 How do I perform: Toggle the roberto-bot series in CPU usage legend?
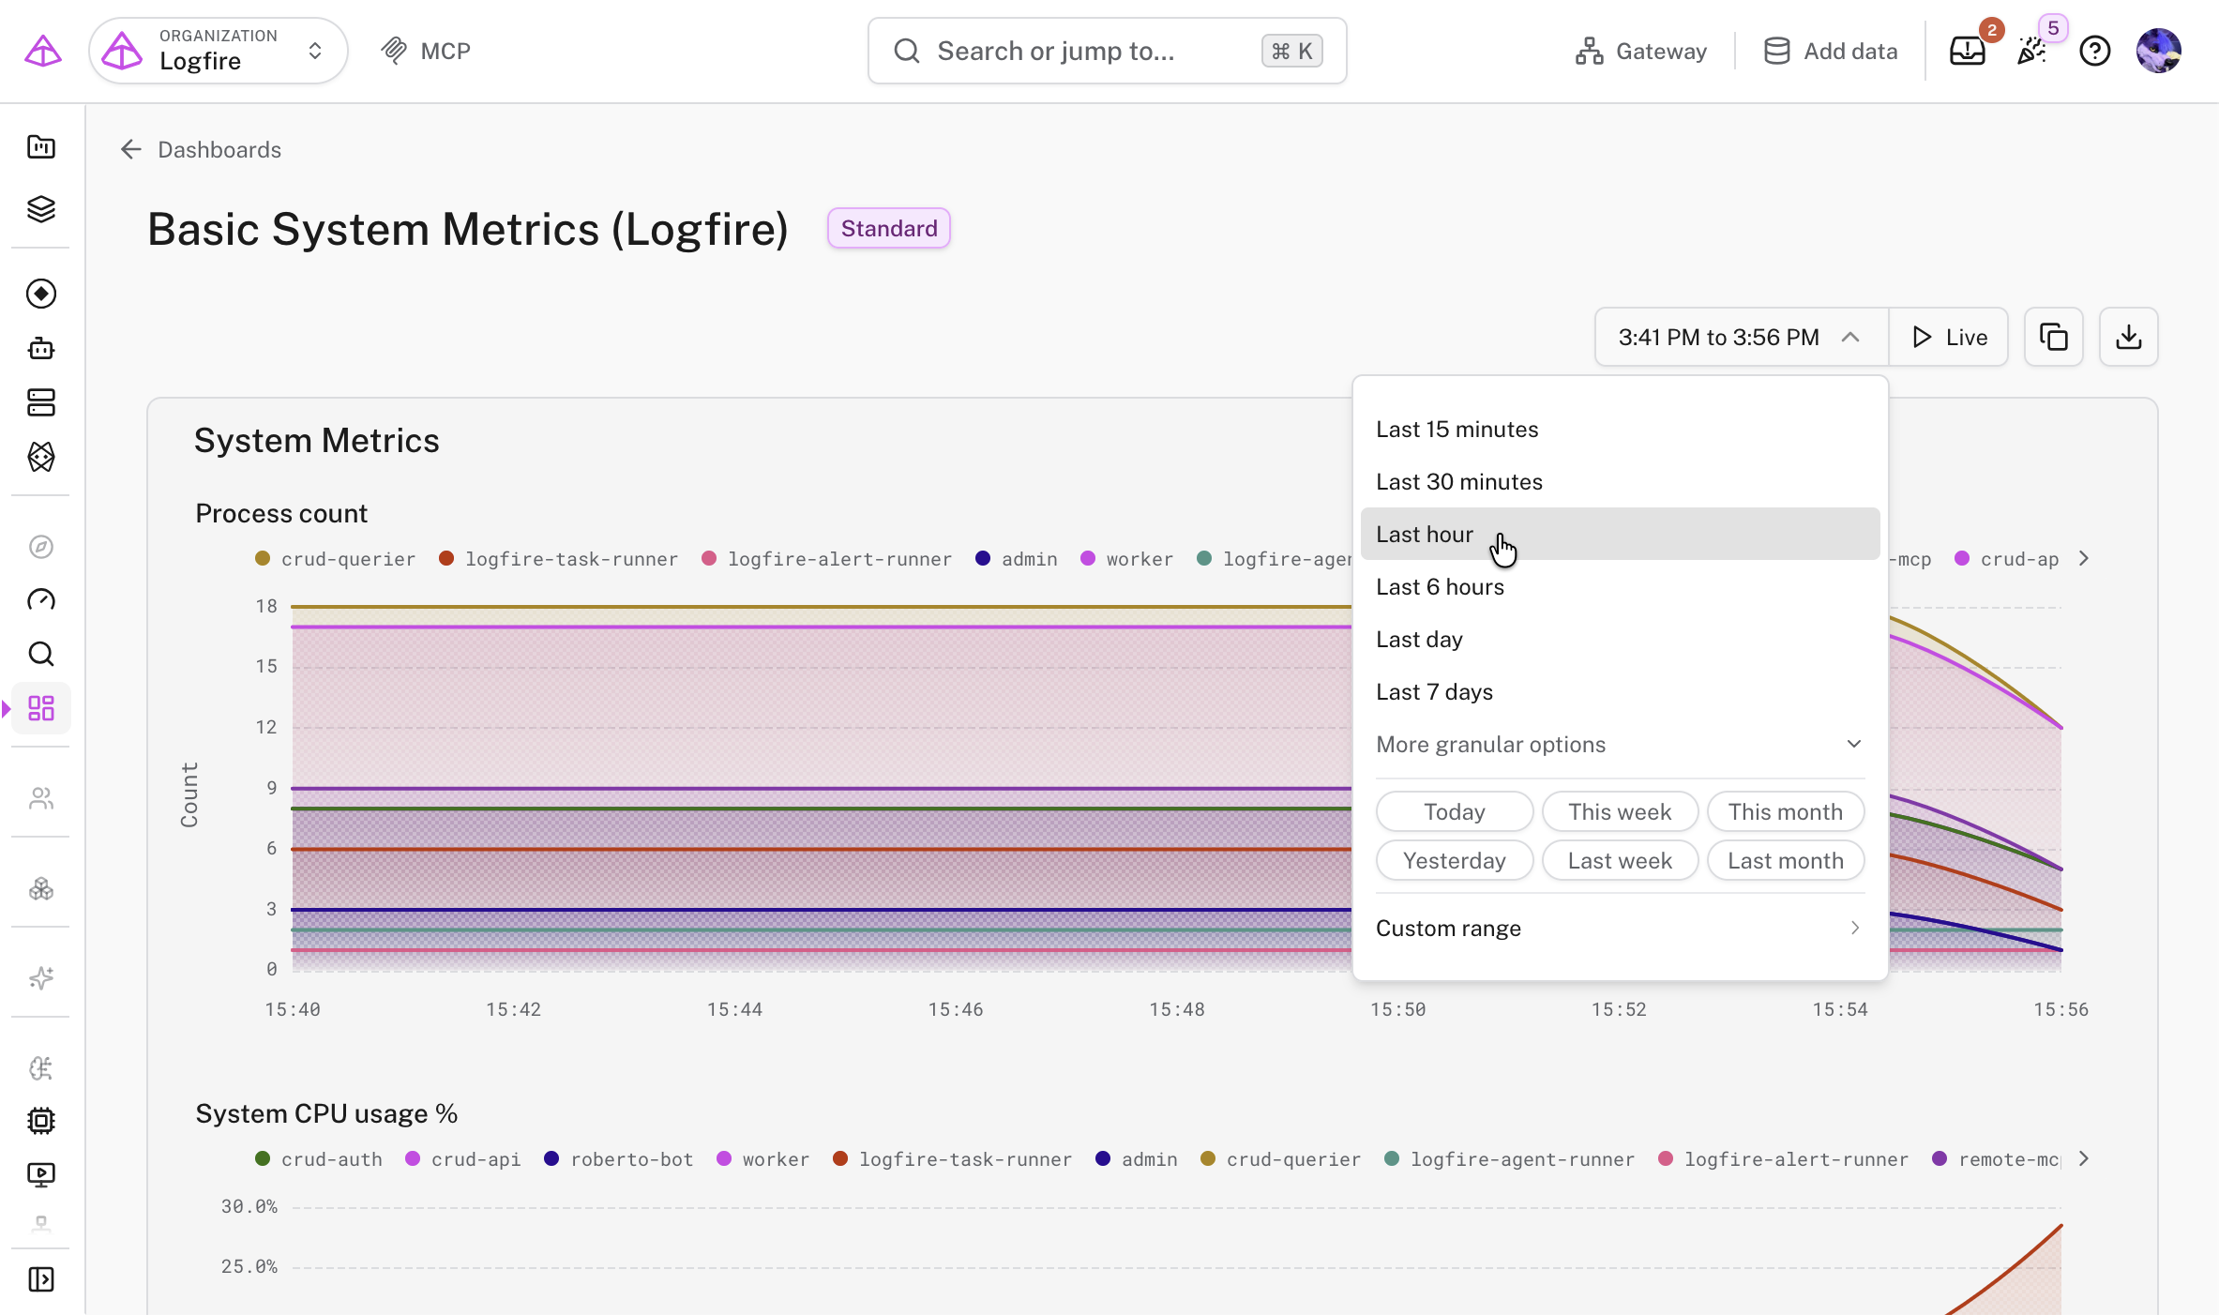tap(619, 1159)
